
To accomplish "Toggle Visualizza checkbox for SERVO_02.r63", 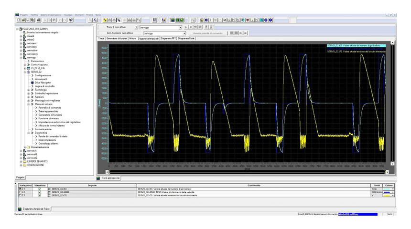I will click(x=40, y=189).
